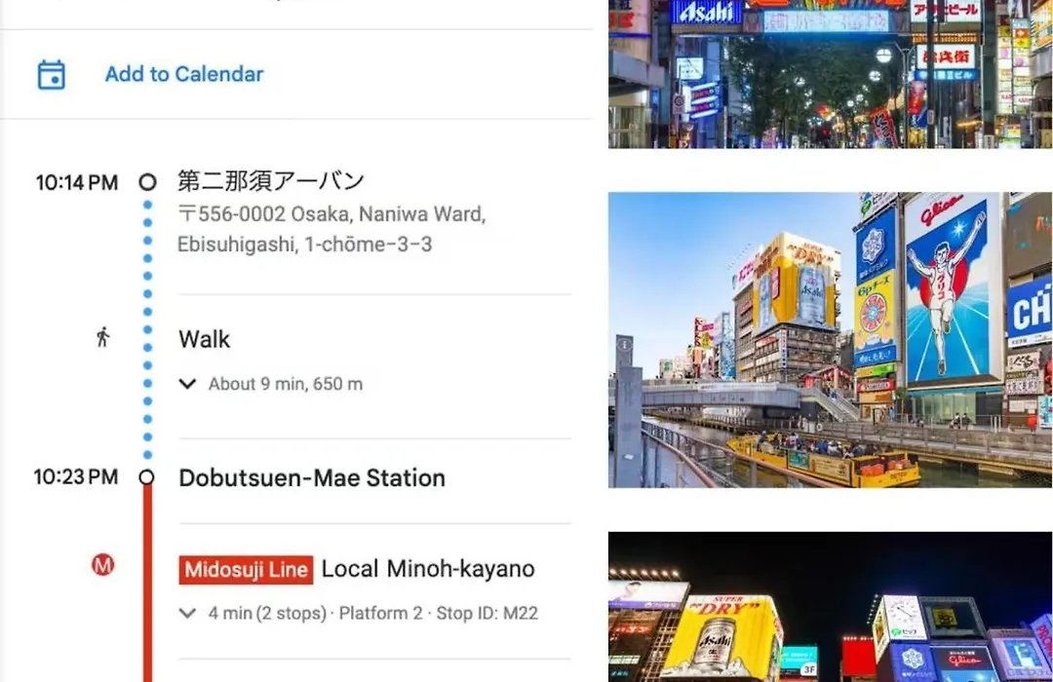The width and height of the screenshot is (1053, 682).
Task: Click the Local Minoh-kayano train label
Action: coord(428,569)
